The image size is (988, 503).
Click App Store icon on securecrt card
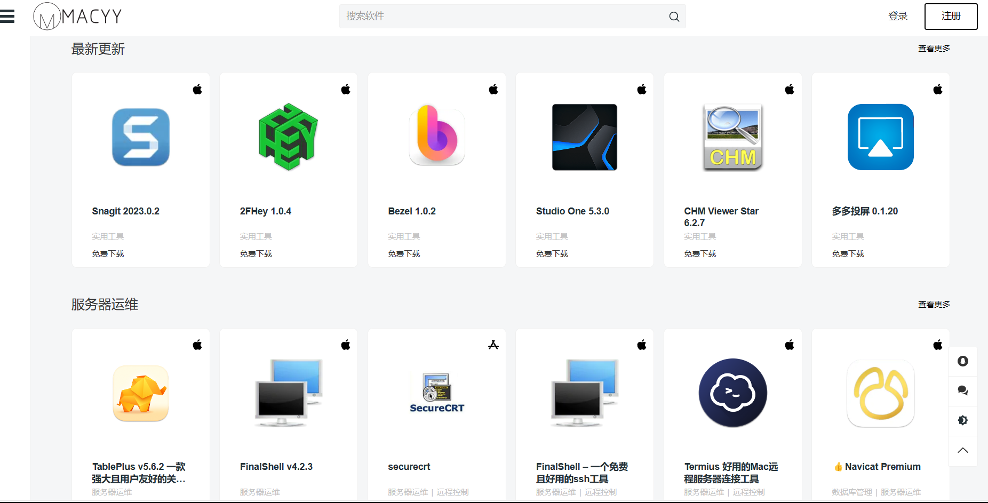click(493, 345)
